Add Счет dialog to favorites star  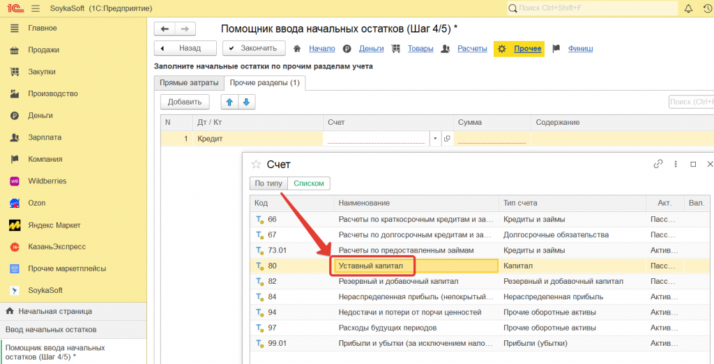[x=256, y=165]
